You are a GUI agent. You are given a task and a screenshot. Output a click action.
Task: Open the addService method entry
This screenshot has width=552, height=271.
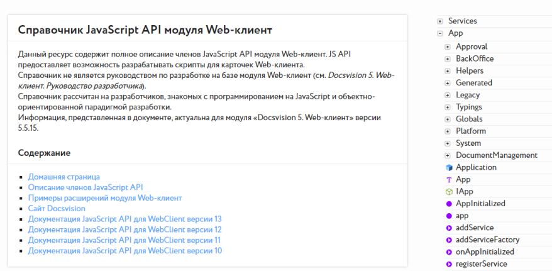(x=475, y=228)
